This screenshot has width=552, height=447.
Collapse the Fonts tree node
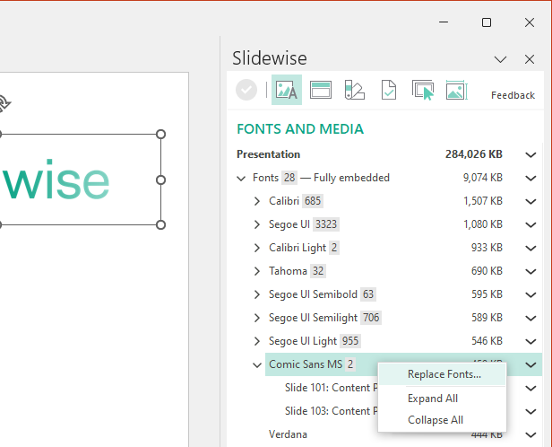pos(241,178)
